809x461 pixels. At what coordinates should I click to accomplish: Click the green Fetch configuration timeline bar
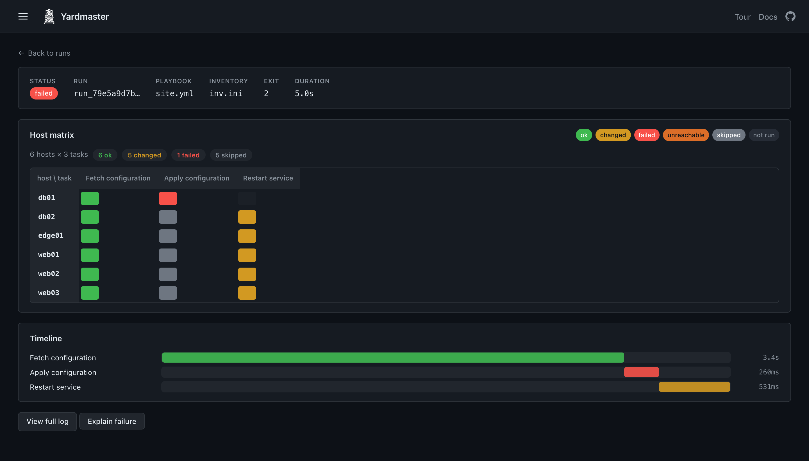pos(393,358)
